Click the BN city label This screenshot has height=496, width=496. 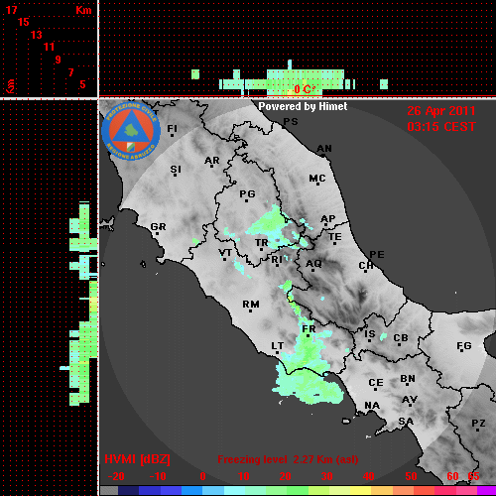coord(408,379)
